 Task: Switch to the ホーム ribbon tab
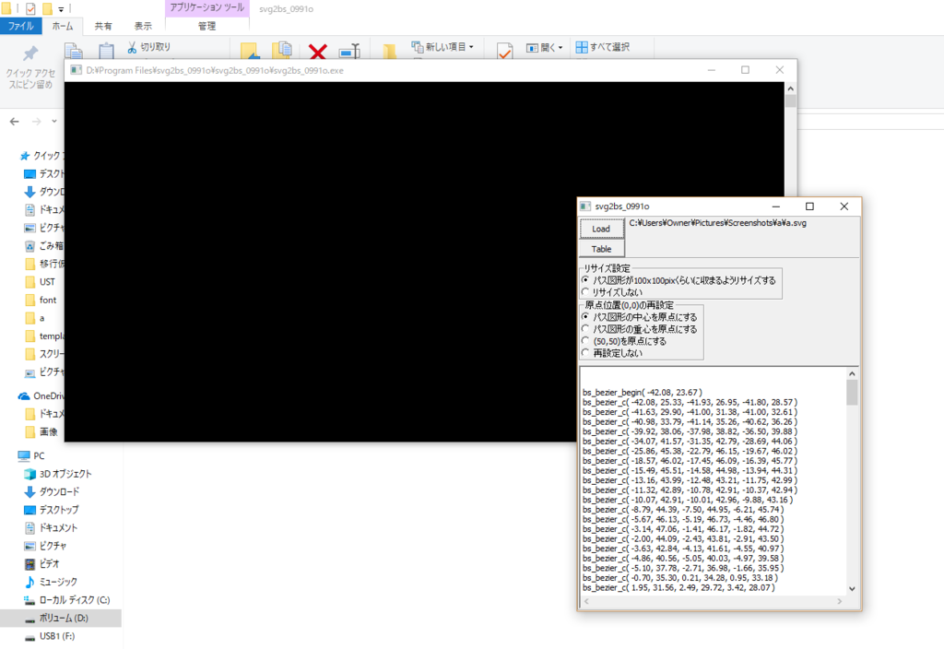point(62,26)
